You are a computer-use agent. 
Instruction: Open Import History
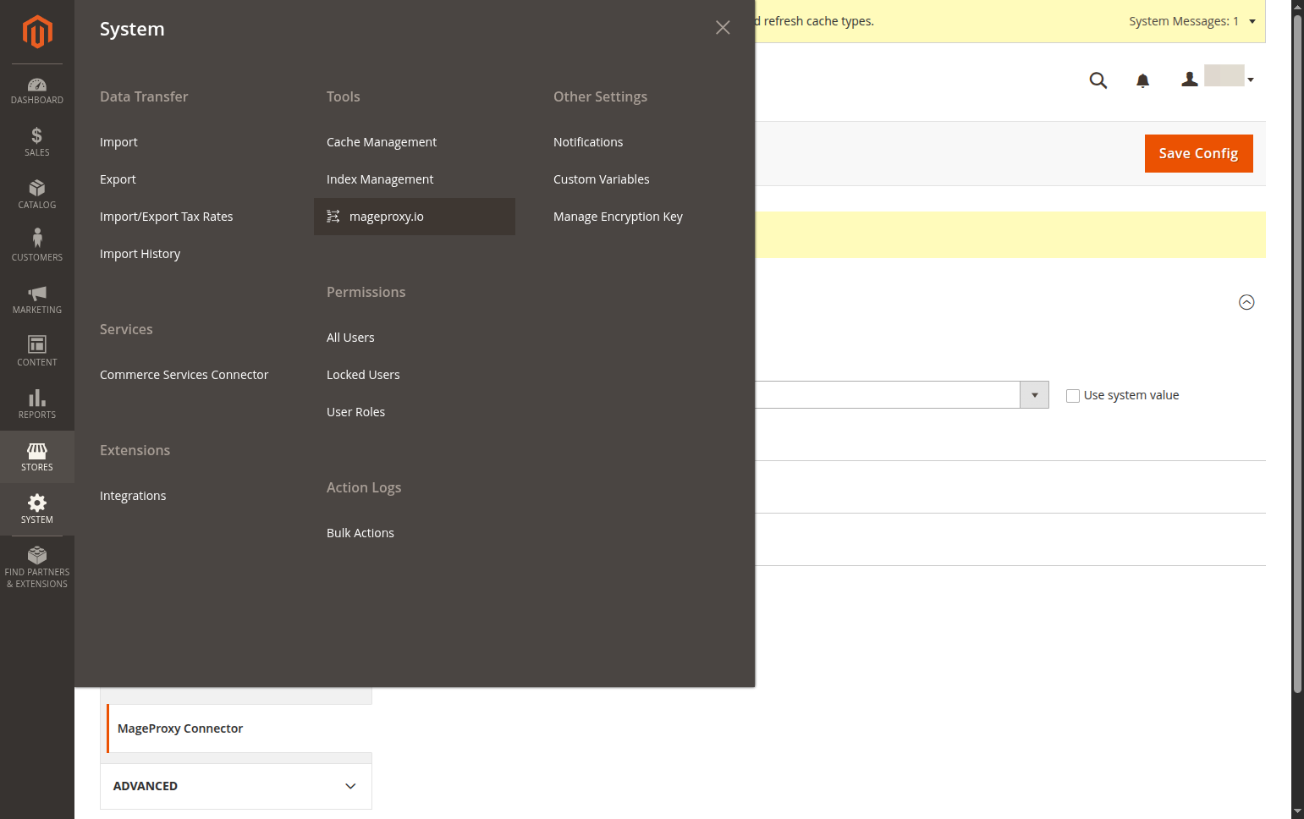pos(140,254)
